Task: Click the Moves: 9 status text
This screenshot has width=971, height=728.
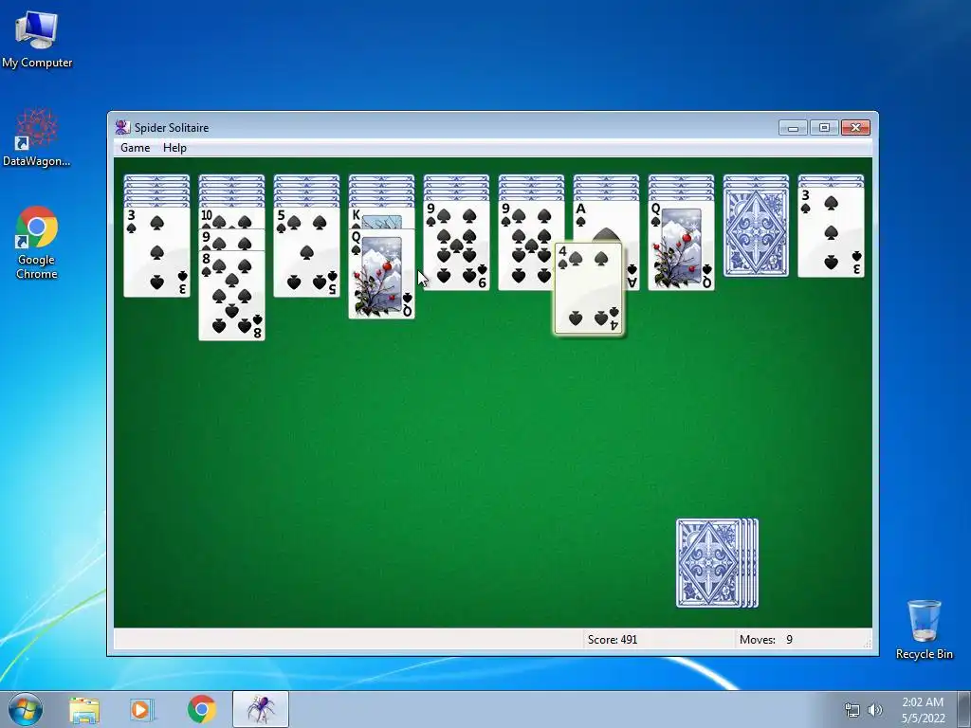Action: click(766, 640)
